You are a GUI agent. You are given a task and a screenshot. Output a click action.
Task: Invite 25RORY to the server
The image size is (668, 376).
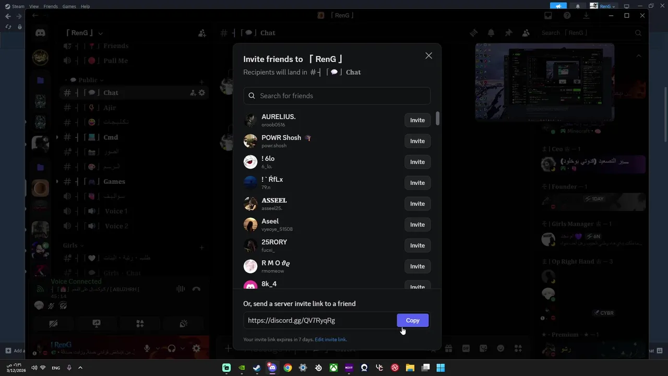pyautogui.click(x=417, y=245)
